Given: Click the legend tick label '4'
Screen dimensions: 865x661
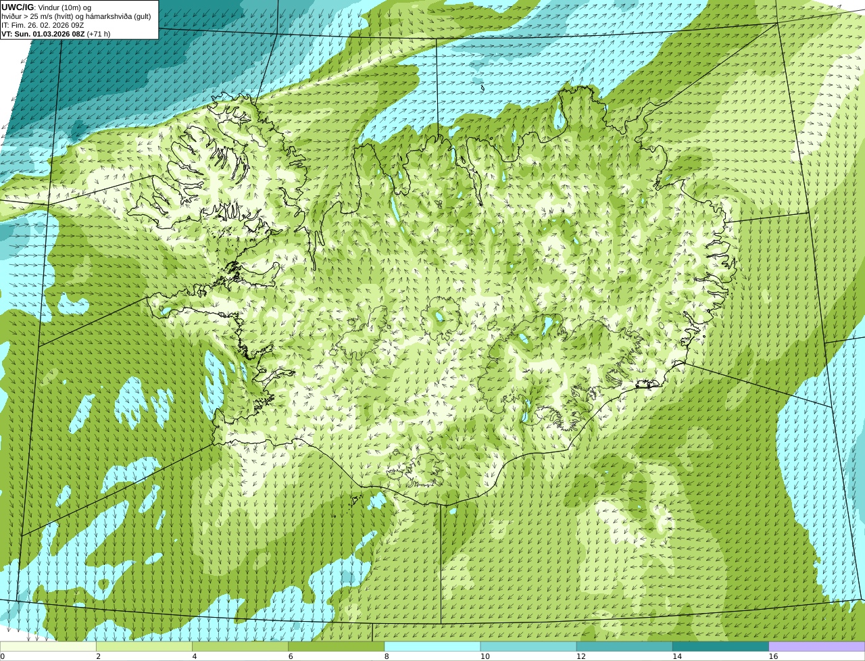Looking at the screenshot, I should 195,656.
